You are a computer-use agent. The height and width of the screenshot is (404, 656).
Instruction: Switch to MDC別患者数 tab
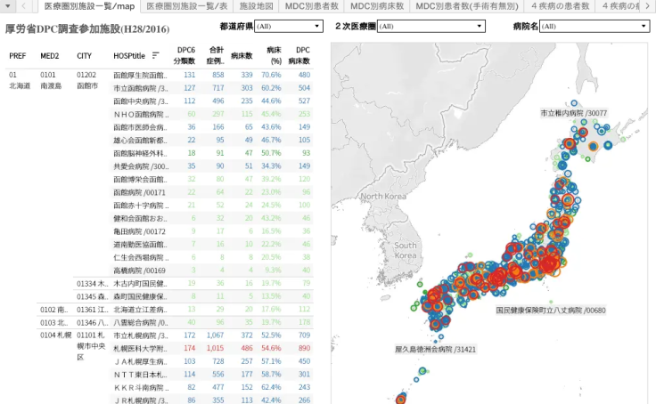(311, 6)
